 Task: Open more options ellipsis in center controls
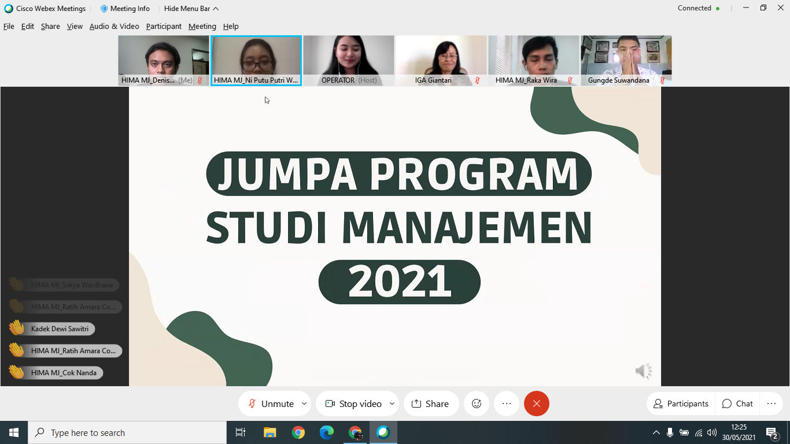click(507, 404)
